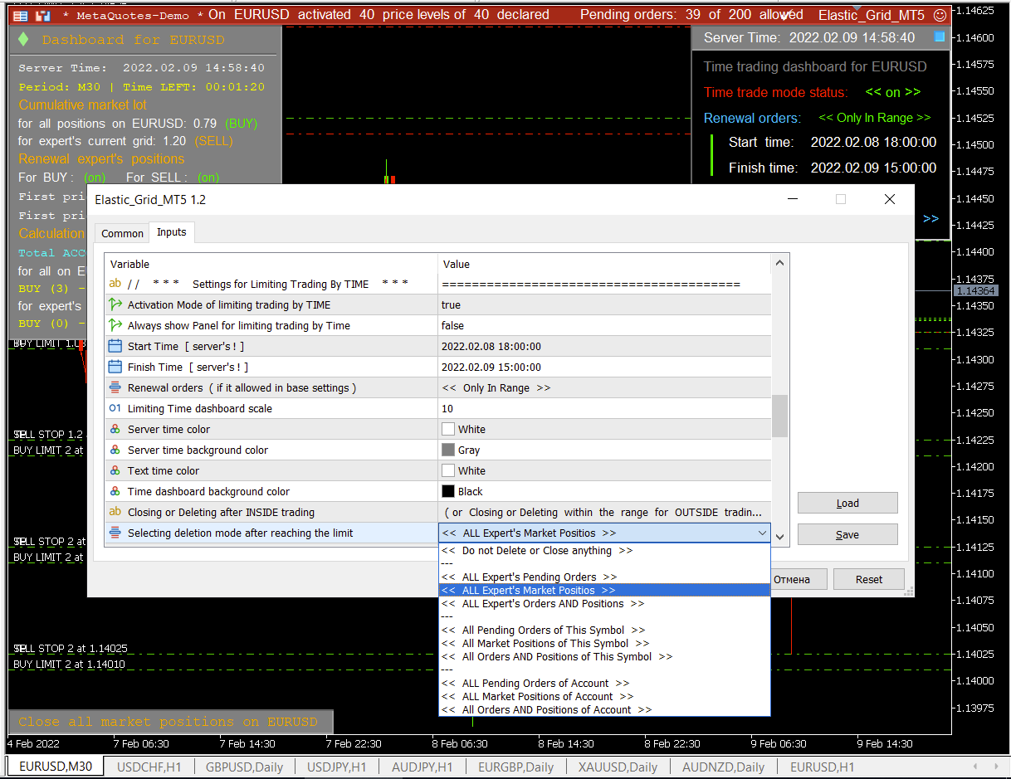Open the AUDJPY,H1 chart tab
The width and height of the screenshot is (1011, 779).
(x=422, y=767)
